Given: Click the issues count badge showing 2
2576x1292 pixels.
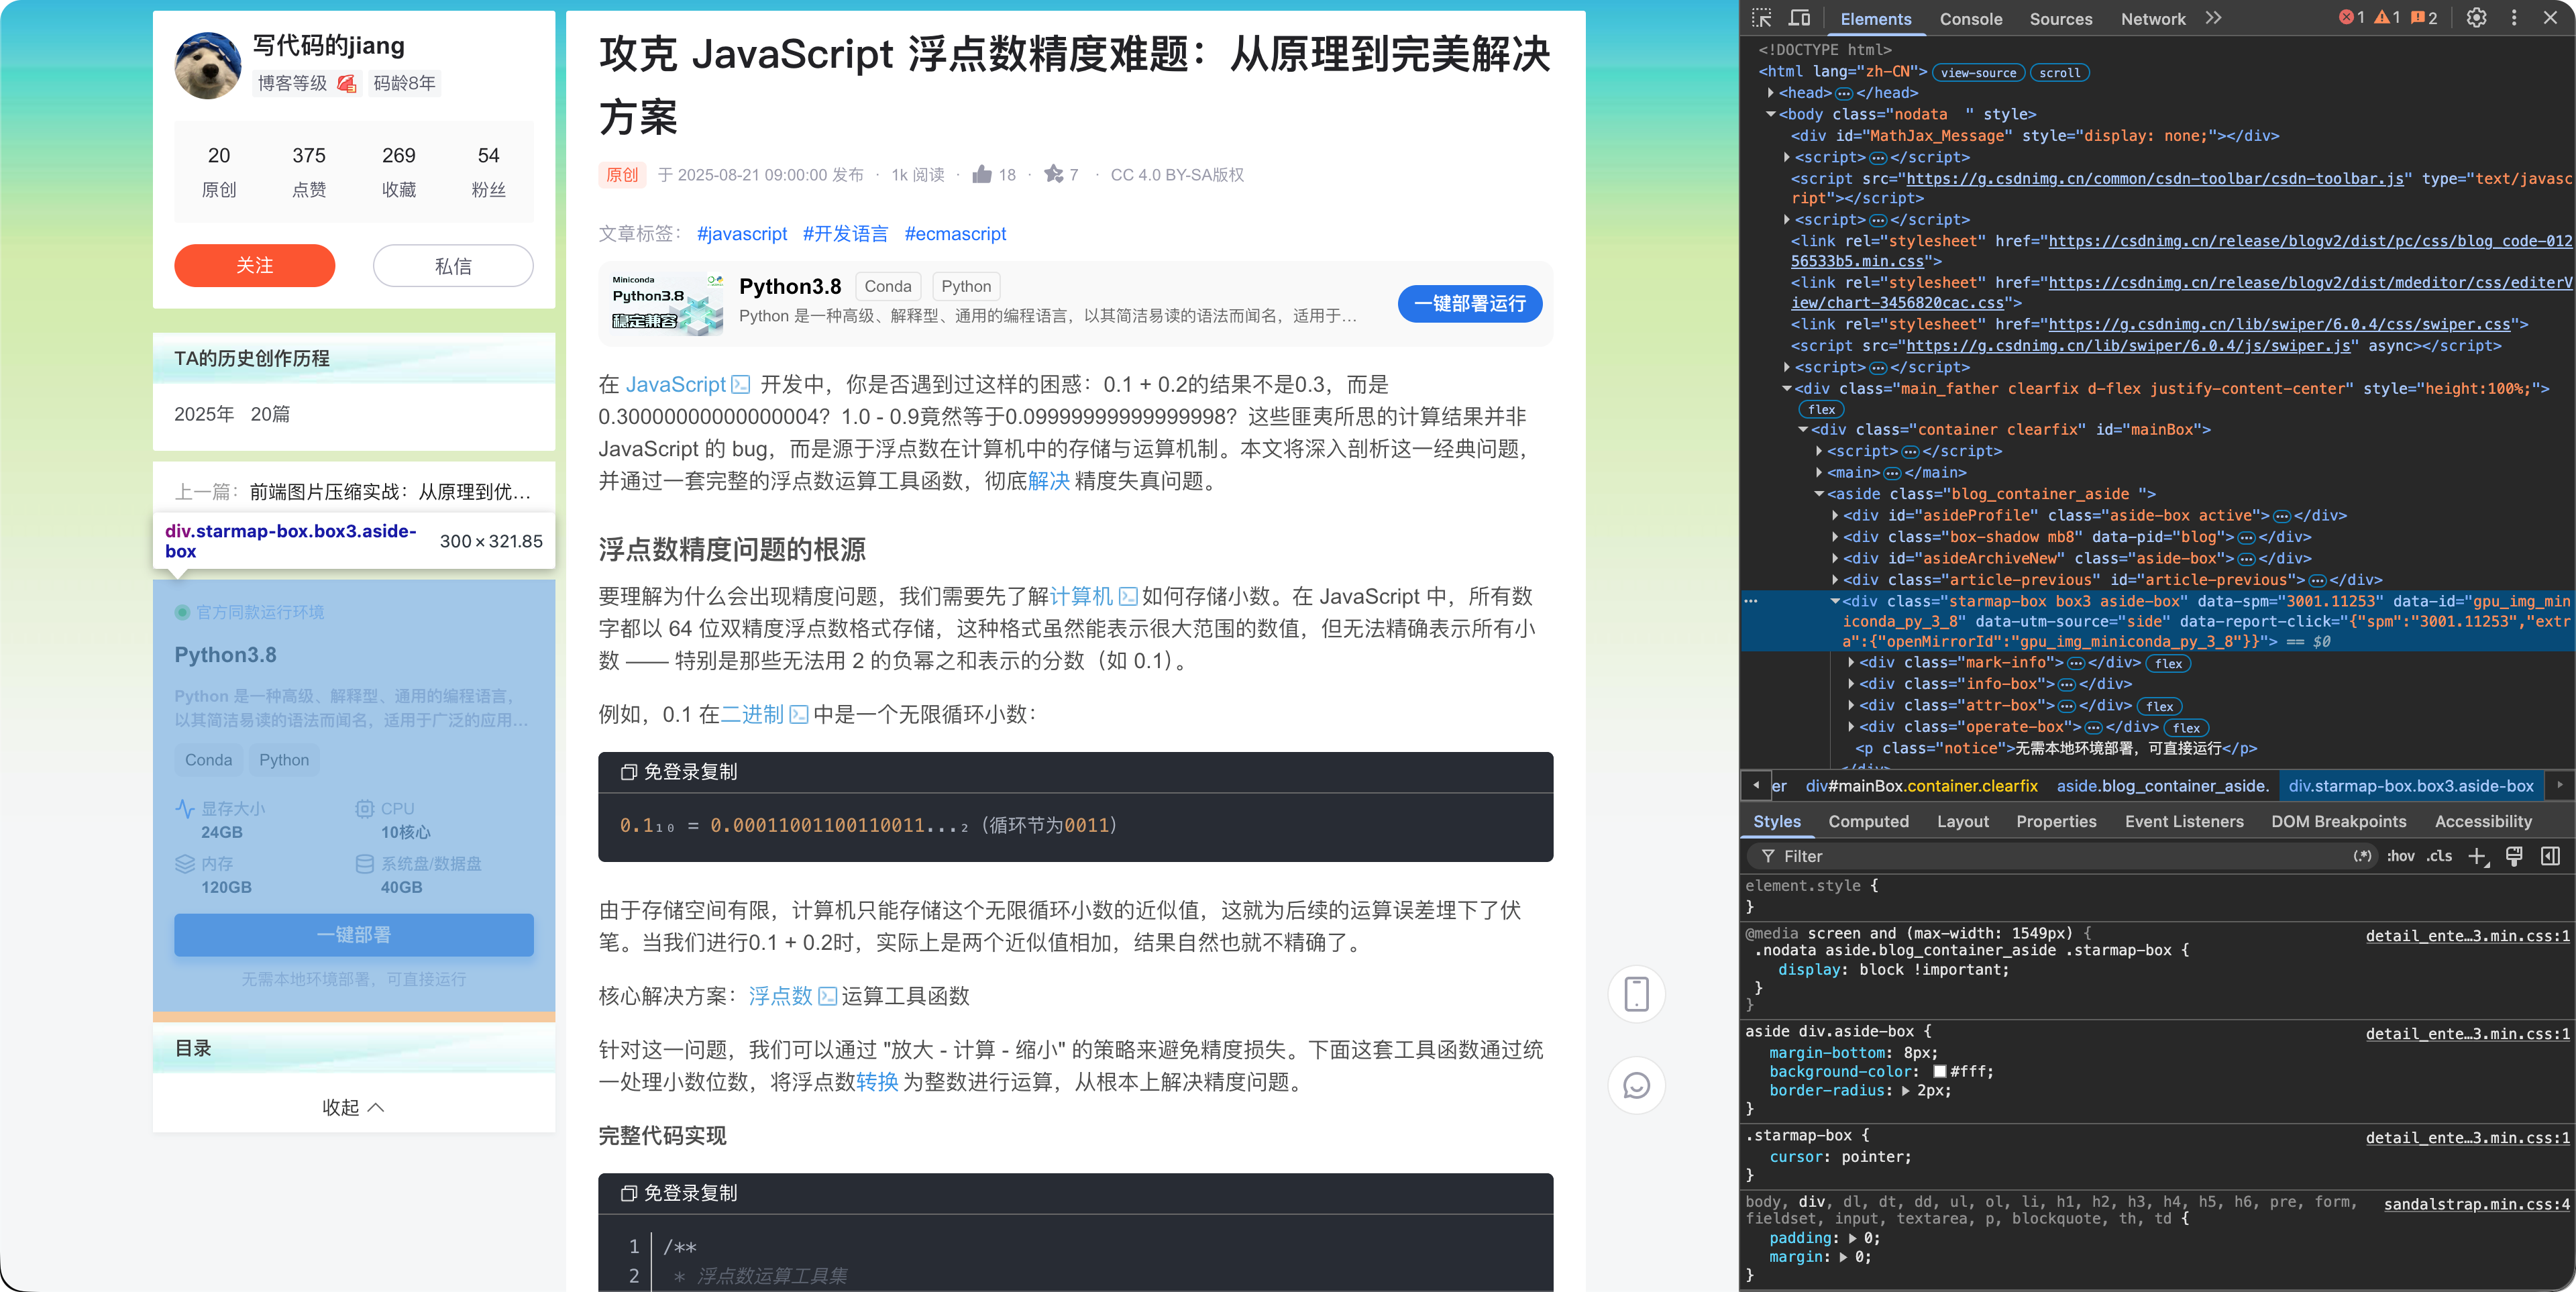Looking at the screenshot, I should click(2424, 18).
